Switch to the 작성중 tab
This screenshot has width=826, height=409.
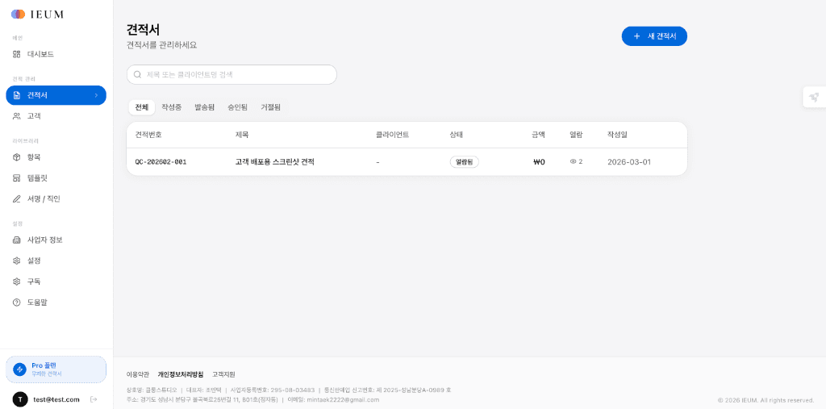(x=172, y=107)
